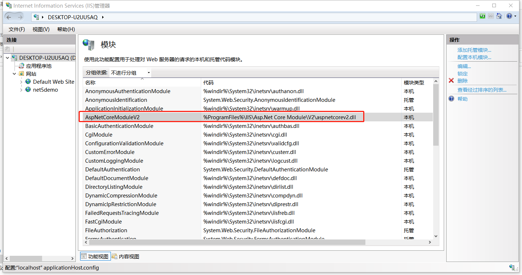Collapse the DESKTOP-U2UU5AQ server node

pyautogui.click(x=7, y=58)
